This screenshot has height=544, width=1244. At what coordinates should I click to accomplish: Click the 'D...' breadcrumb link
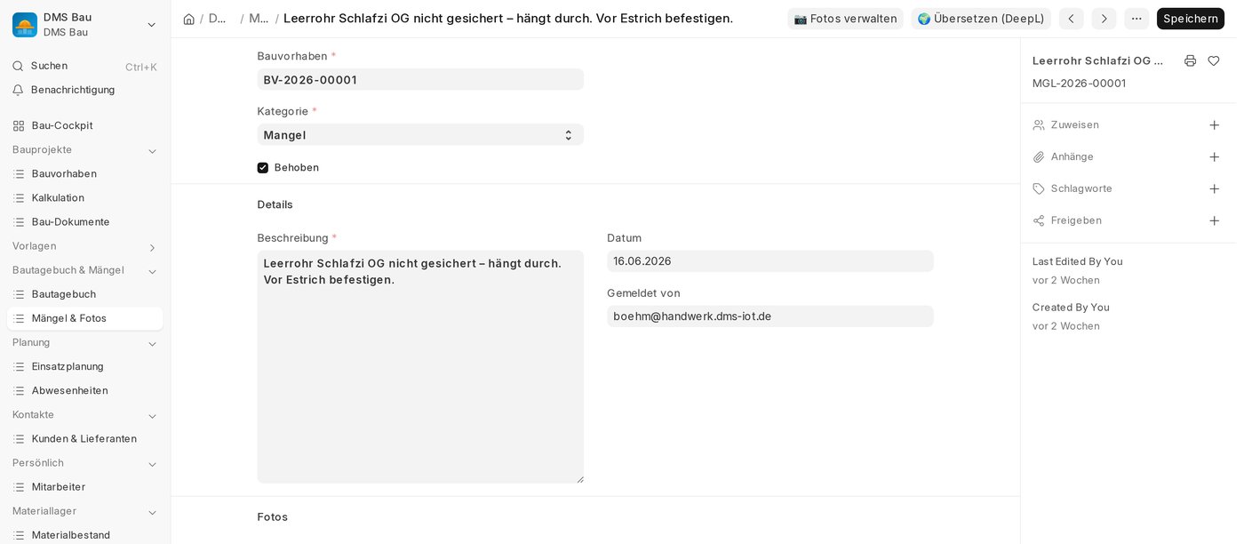(x=218, y=19)
